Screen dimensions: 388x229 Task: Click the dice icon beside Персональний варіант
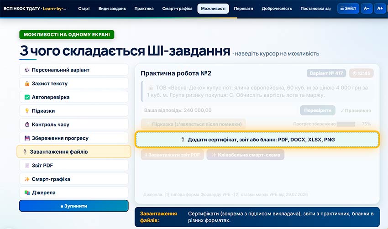click(27, 70)
